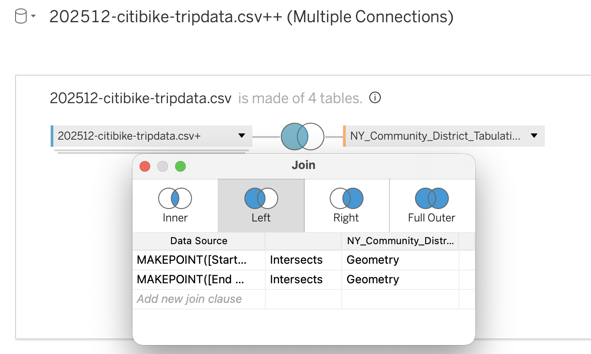Image resolution: width=591 pixels, height=354 pixels.
Task: Select the Left join type
Action: [x=261, y=205]
